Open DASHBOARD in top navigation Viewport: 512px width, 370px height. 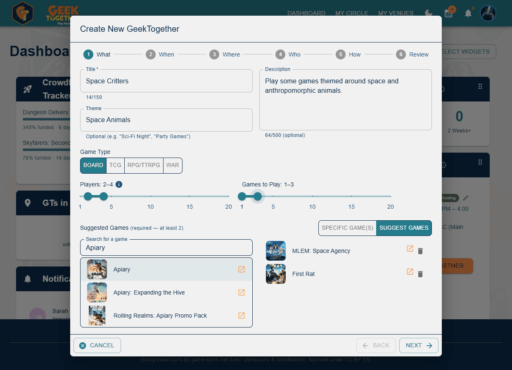306,13
